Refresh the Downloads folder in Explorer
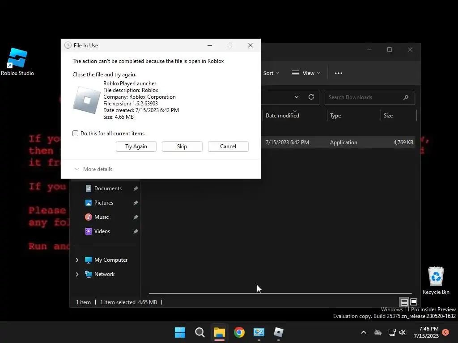458x343 pixels. coord(311,97)
